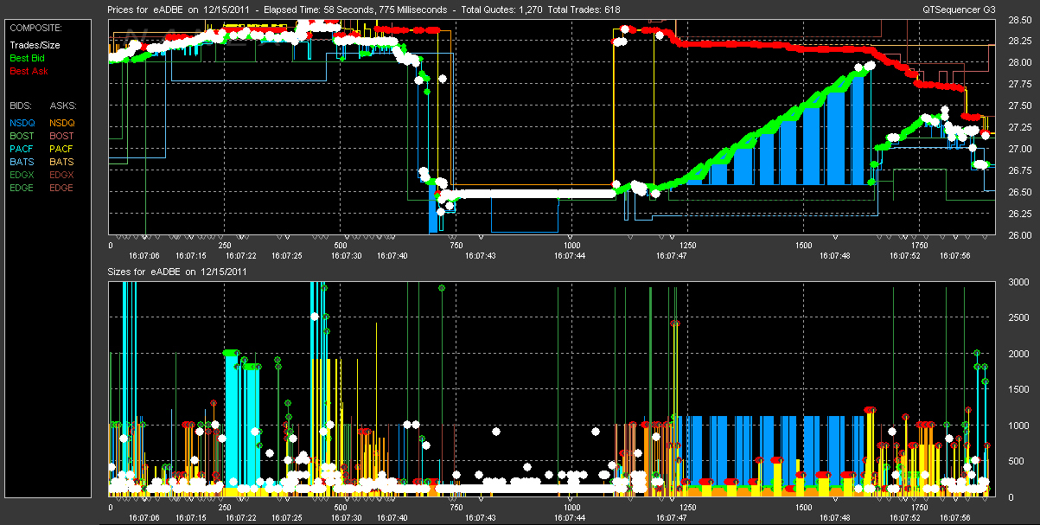1040x525 pixels.
Task: Click the 16:07:47 time label under Sizes chart
Action: 672,517
